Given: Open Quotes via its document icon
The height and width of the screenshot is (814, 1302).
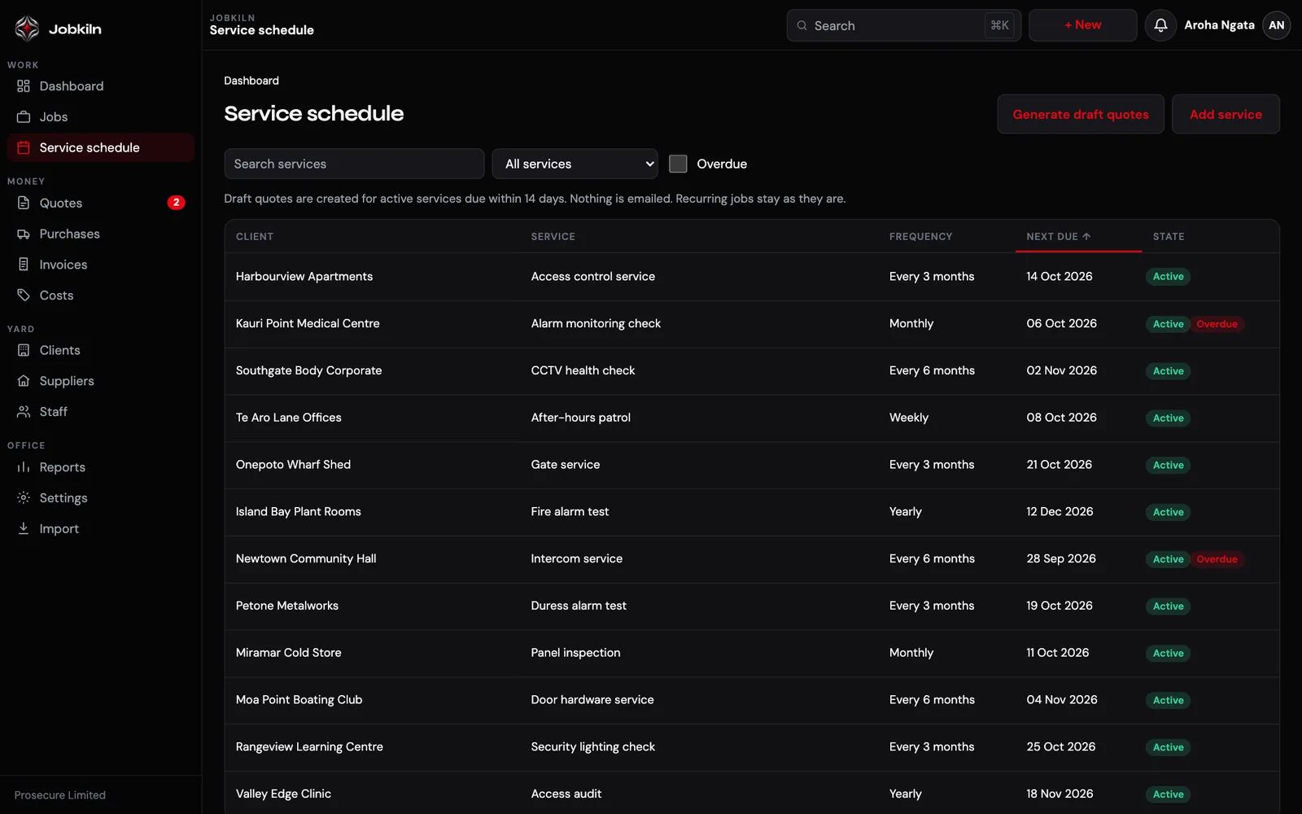Looking at the screenshot, I should pyautogui.click(x=24, y=203).
